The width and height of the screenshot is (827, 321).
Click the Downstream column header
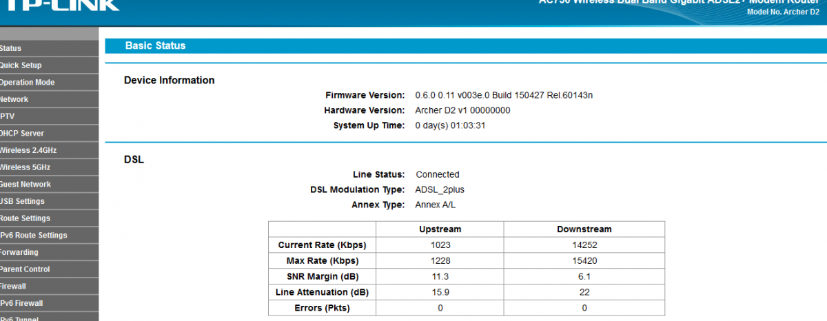pyautogui.click(x=584, y=229)
